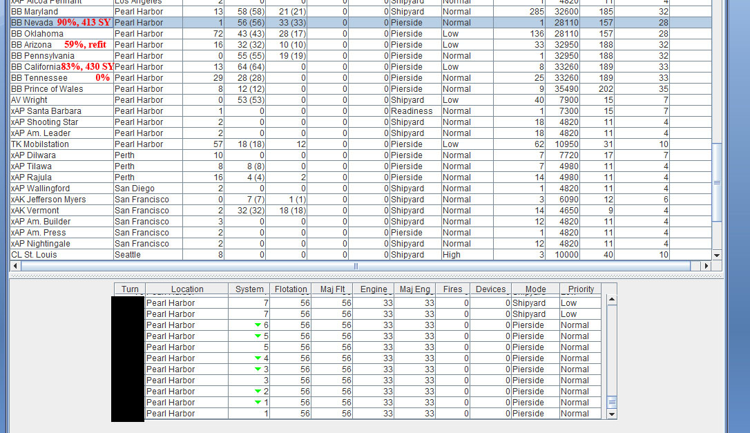Viewport: 750px width, 433px height.
Task: Click the ship list's vertical scrollbar thumb
Action: pyautogui.click(x=717, y=182)
